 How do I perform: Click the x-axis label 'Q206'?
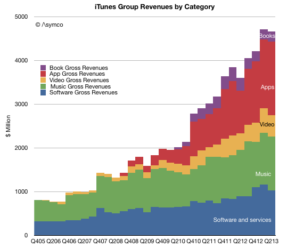point(53,241)
